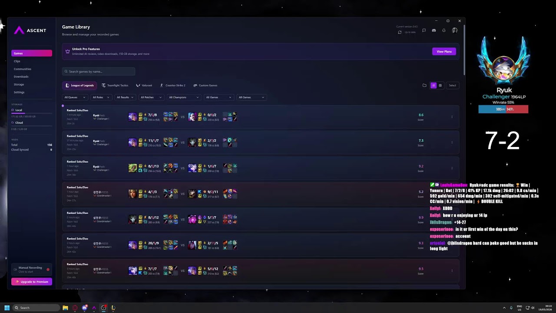Image resolution: width=556 pixels, height=313 pixels.
Task: Click the local storage usage bar
Action: 32,113
